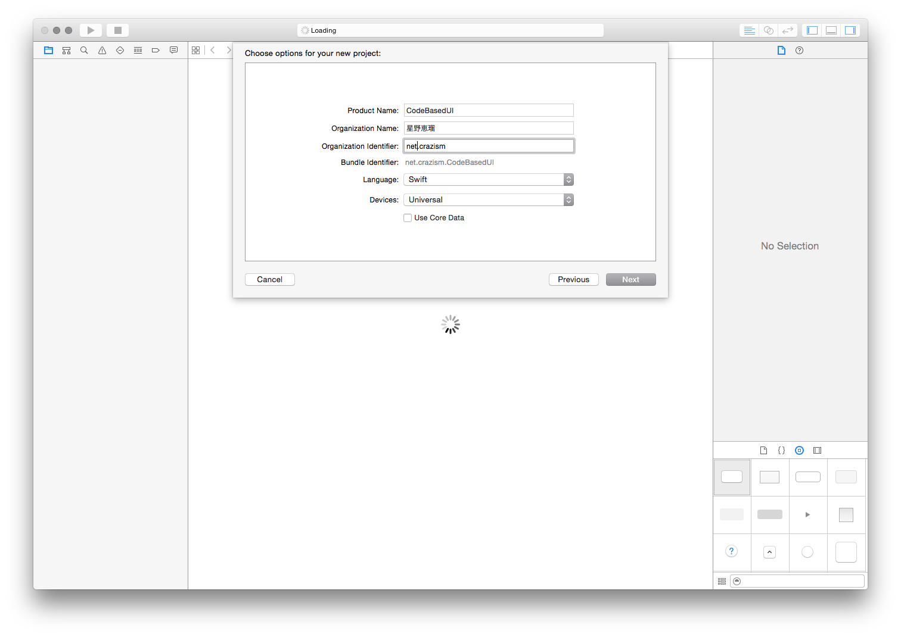Screen dimensions: 901x637
Task: Click the Cancel button
Action: (x=270, y=279)
